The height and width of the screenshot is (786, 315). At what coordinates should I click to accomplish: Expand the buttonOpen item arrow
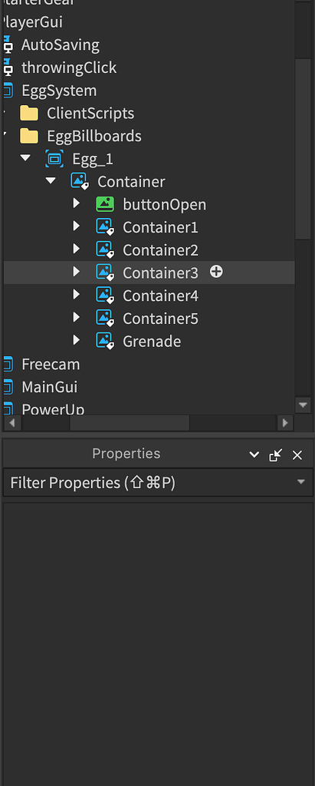click(76, 203)
